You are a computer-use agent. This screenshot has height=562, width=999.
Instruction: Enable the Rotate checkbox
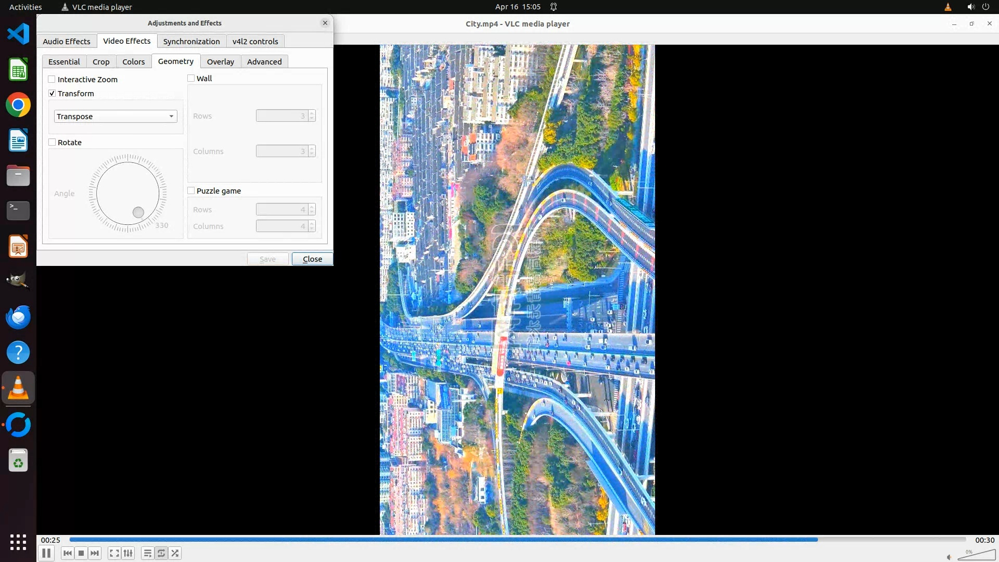coord(52,143)
